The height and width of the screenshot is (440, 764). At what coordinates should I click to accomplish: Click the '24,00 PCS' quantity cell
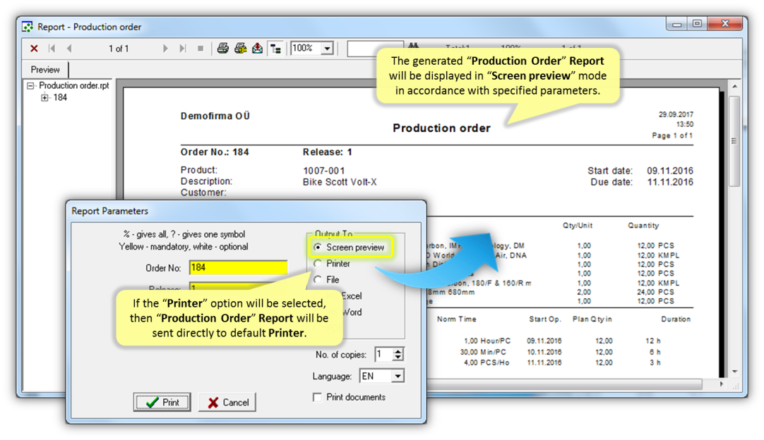656,292
